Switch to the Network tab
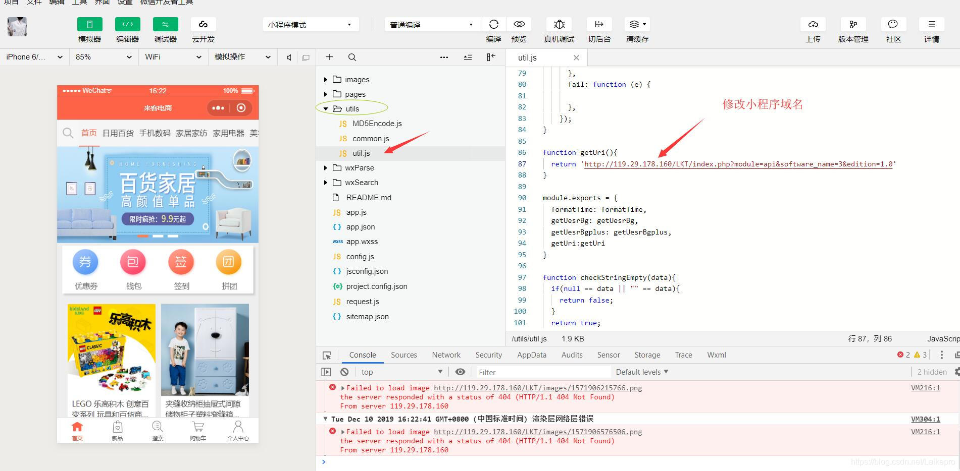The image size is (960, 471). [446, 355]
